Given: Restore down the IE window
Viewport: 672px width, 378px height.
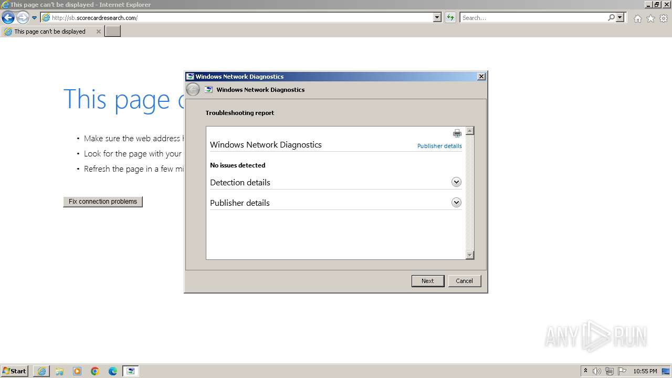Looking at the screenshot, I should tap(657, 5).
